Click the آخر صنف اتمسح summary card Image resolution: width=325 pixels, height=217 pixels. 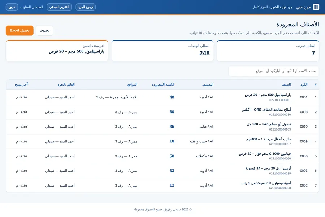(57, 51)
